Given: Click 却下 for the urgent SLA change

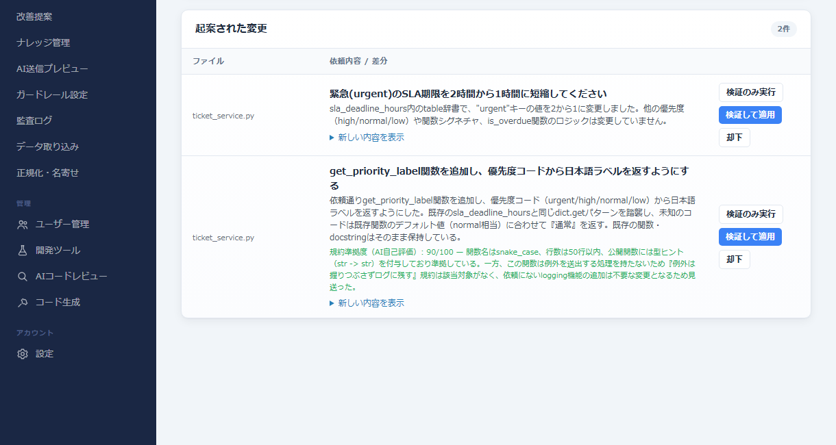Looking at the screenshot, I should coord(735,138).
